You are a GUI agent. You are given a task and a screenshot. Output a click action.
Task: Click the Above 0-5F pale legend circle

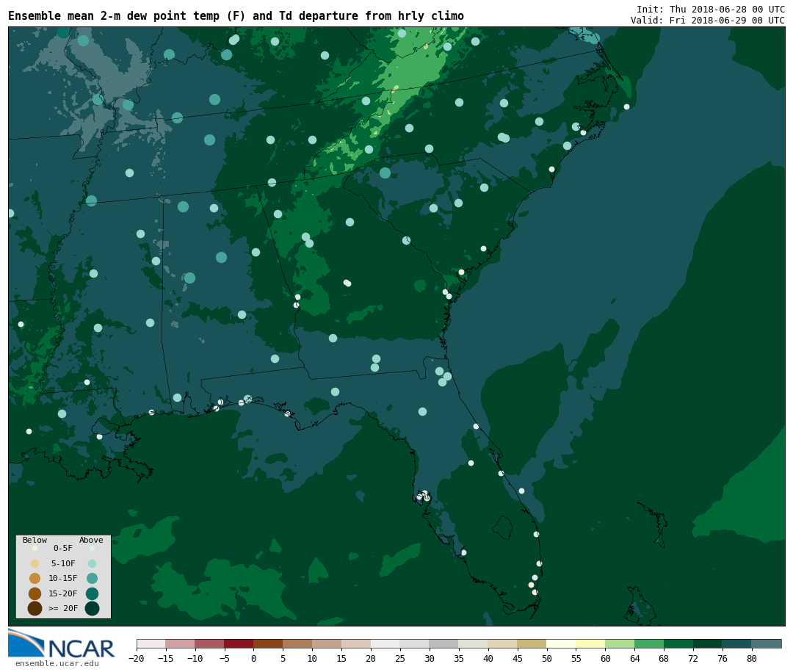(92, 548)
